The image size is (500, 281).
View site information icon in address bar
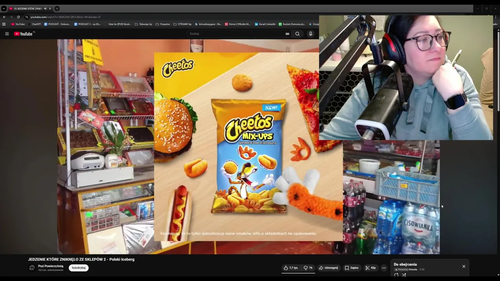(x=27, y=17)
